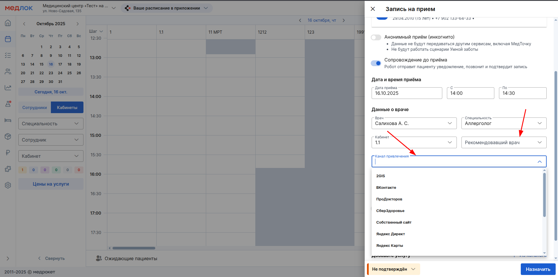Open the puzzle integrations icon in sidebar
Viewport: 558px width, 277px height.
point(8,169)
